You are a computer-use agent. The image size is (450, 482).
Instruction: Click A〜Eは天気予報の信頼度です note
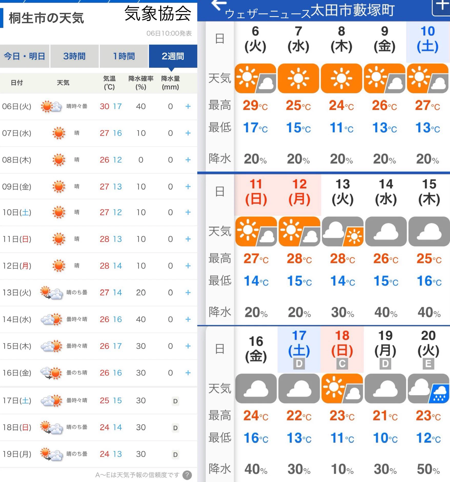137,475
